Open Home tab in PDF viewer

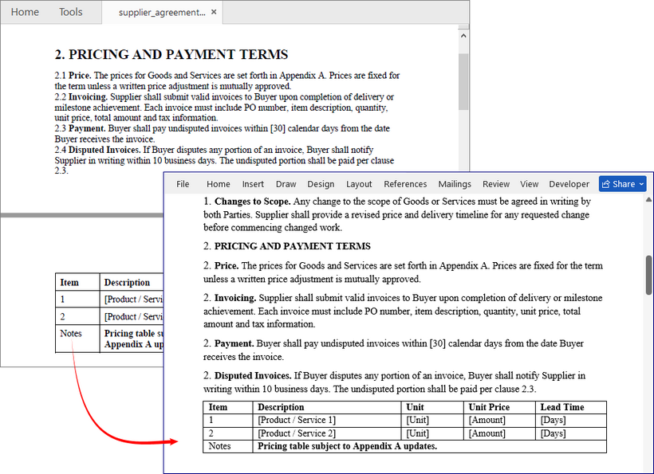pyautogui.click(x=25, y=12)
